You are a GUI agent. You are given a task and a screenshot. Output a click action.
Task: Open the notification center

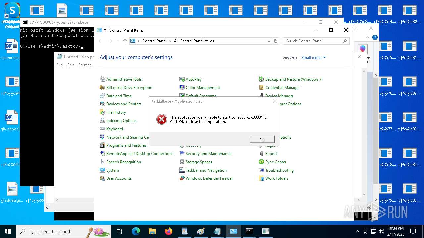point(413,231)
